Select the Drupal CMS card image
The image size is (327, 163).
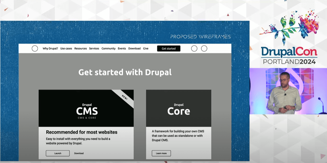[x=86, y=108]
